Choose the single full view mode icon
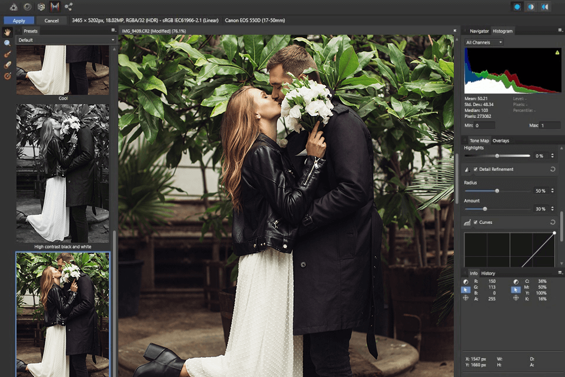The width and height of the screenshot is (565, 377). 517,7
